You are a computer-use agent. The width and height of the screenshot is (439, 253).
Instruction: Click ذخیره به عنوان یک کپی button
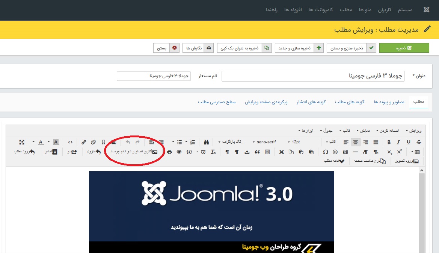tap(244, 48)
